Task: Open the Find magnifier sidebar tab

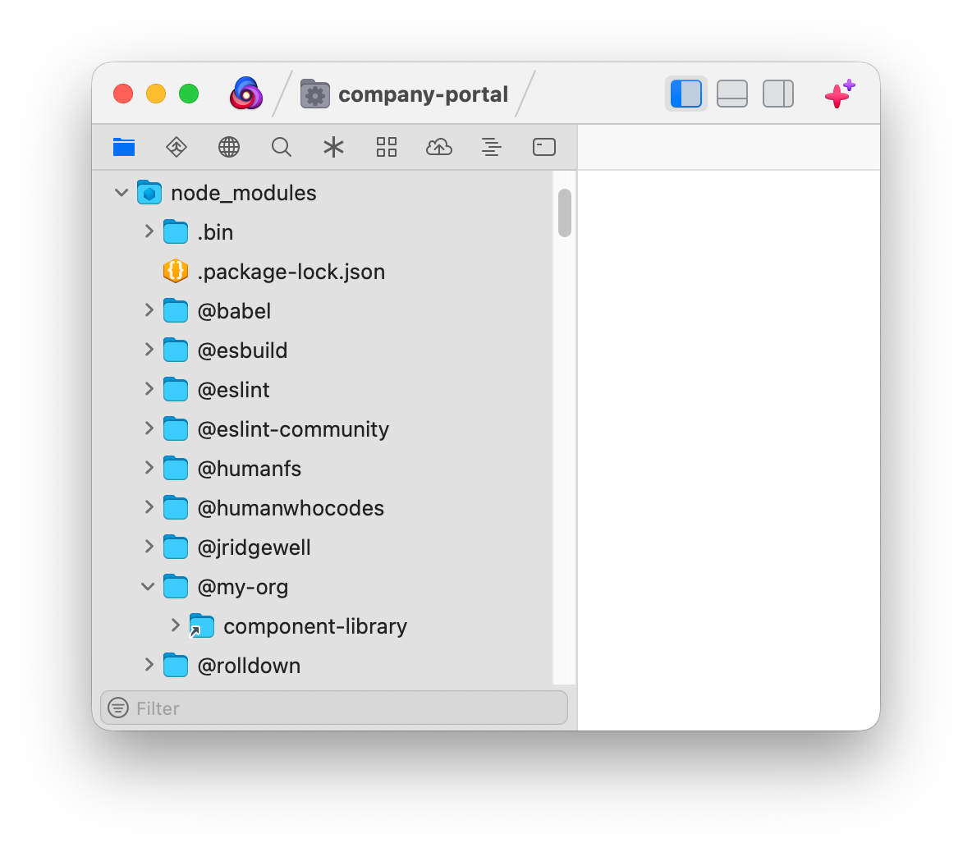Action: coord(282,147)
